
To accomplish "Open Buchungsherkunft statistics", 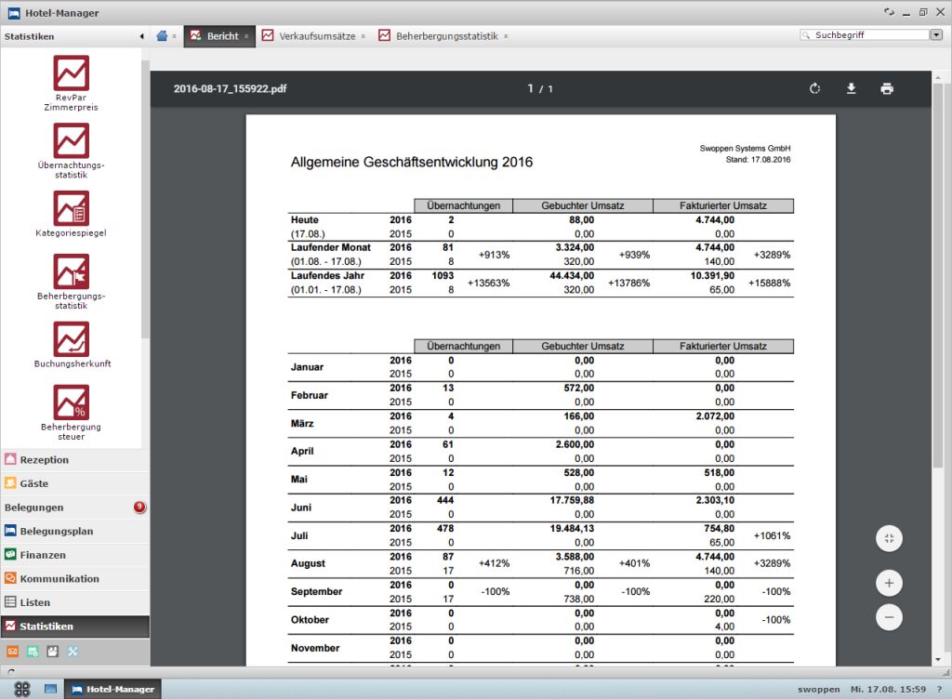I will point(71,340).
